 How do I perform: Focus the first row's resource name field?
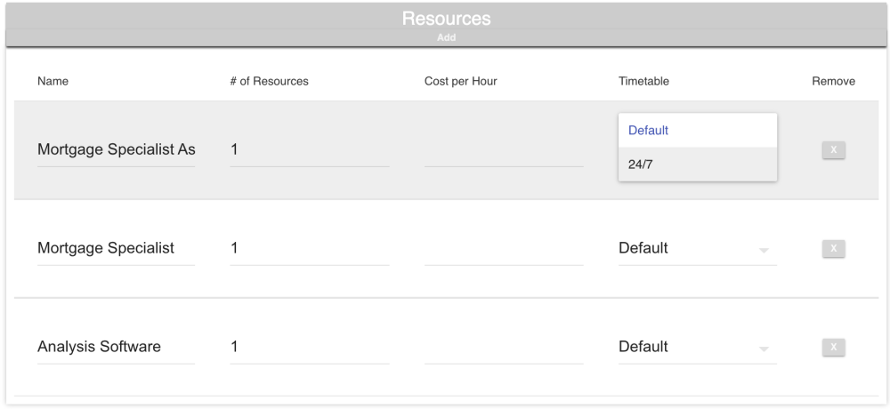116,150
